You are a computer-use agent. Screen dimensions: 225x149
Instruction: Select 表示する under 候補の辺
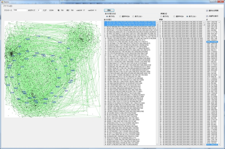click(x=165, y=17)
